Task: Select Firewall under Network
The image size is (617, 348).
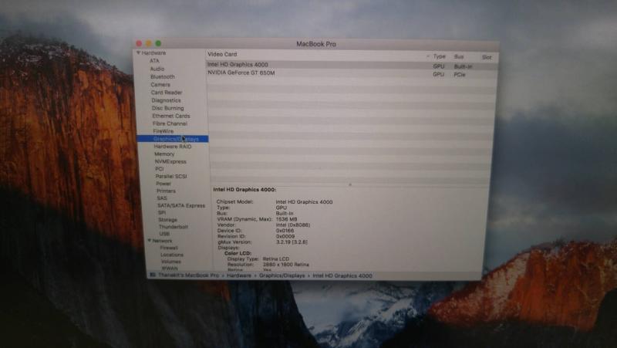Action: (x=169, y=248)
